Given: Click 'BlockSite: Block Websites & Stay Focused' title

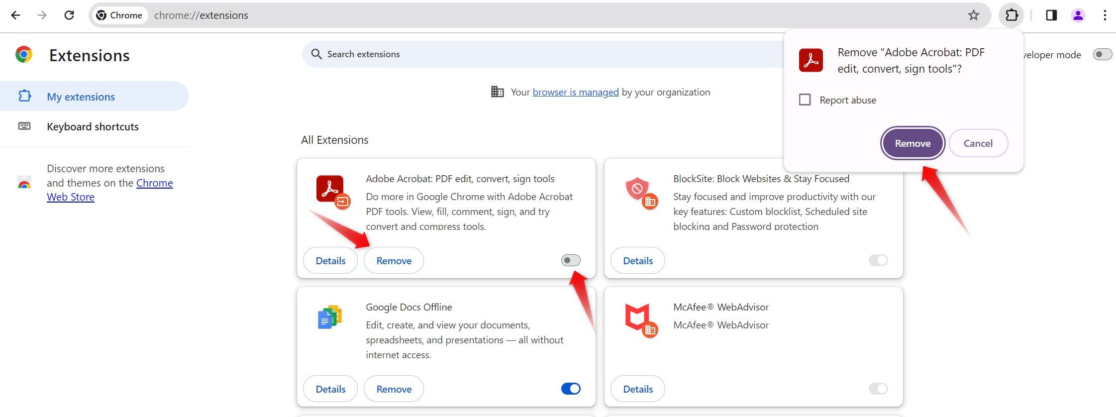Looking at the screenshot, I should 761,179.
